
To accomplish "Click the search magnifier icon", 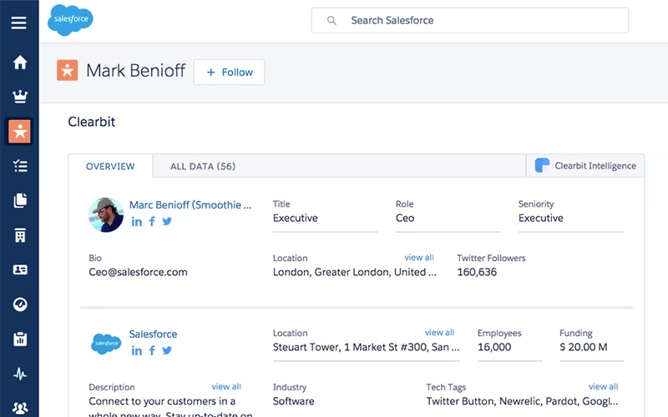I will click(331, 20).
